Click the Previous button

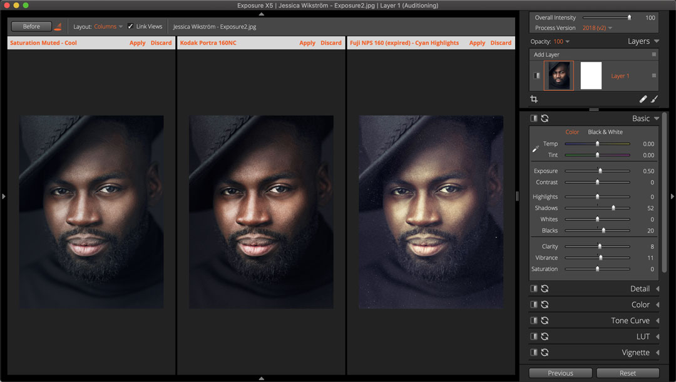[560, 373]
